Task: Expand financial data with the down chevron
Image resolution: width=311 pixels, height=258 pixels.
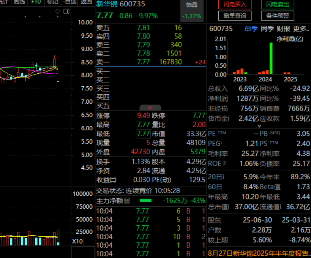Action: (x=259, y=126)
